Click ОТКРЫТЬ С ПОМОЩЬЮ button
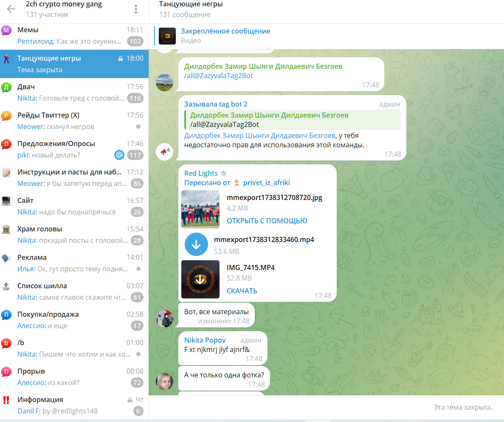 click(x=267, y=221)
